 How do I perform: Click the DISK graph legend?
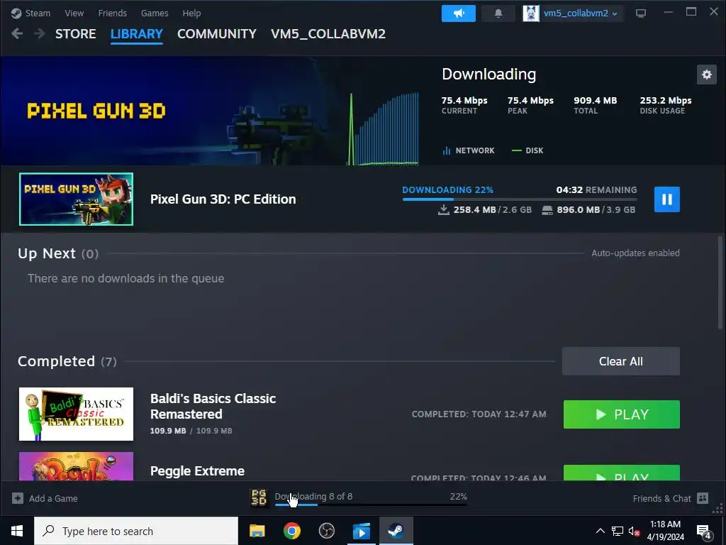point(527,150)
